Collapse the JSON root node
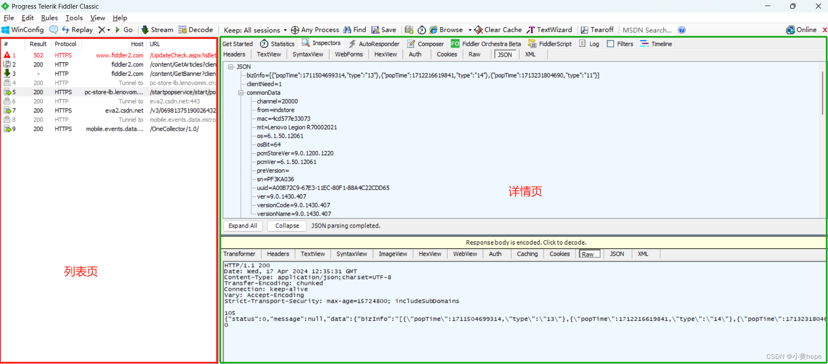 click(x=231, y=67)
